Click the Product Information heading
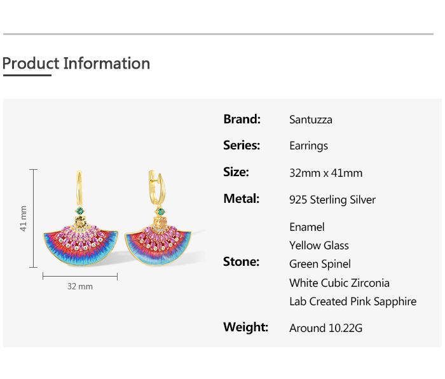The height and width of the screenshot is (379, 445). (76, 64)
